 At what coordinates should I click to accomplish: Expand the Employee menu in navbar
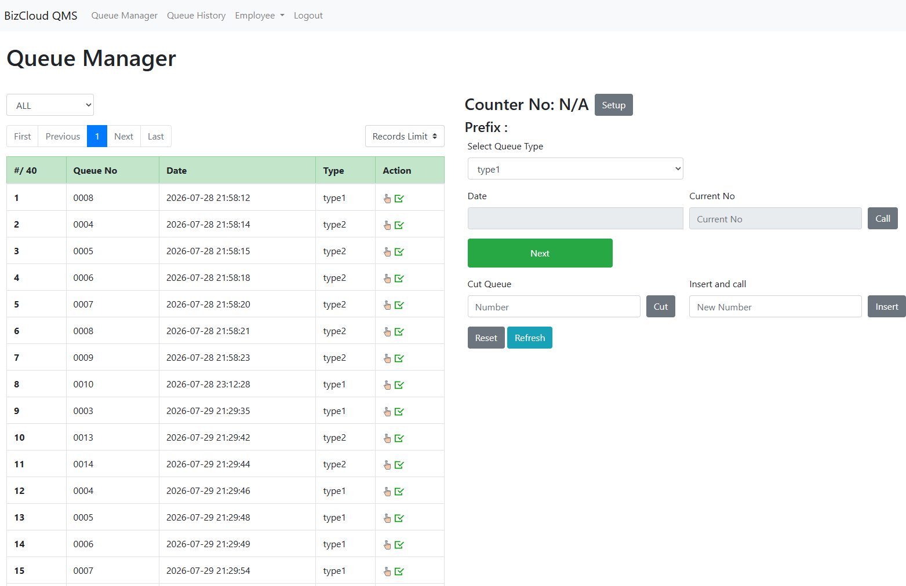(260, 16)
